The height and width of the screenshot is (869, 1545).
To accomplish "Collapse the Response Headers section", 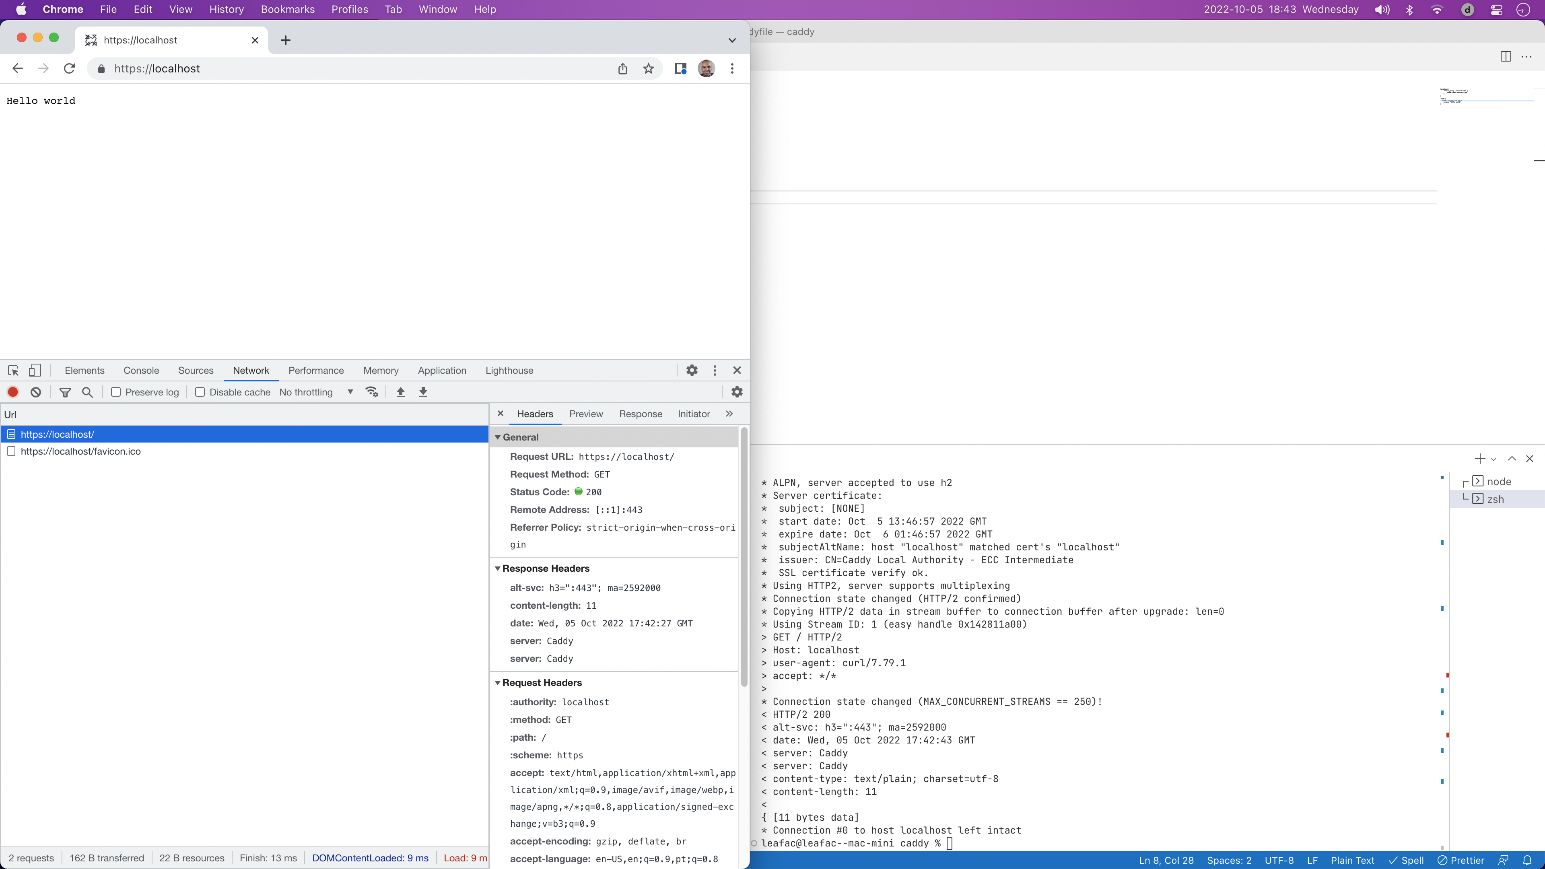I will 497,568.
